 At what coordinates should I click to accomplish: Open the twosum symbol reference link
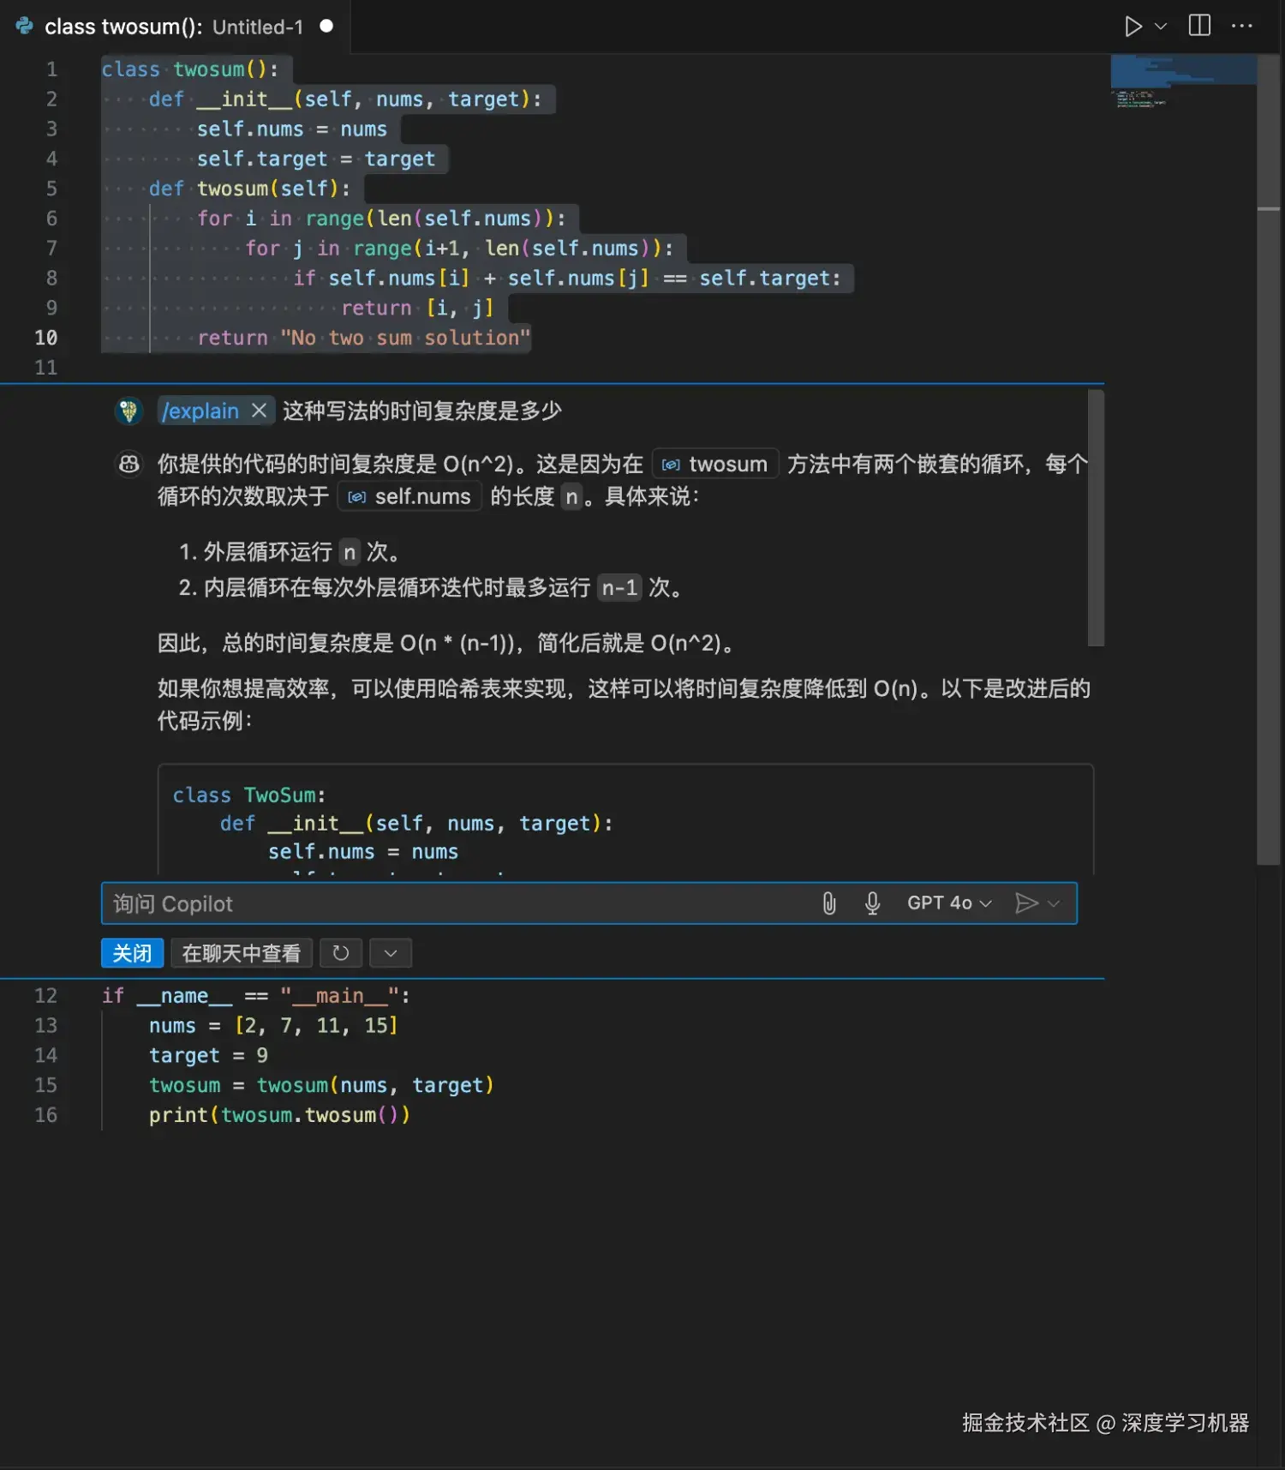coord(715,464)
